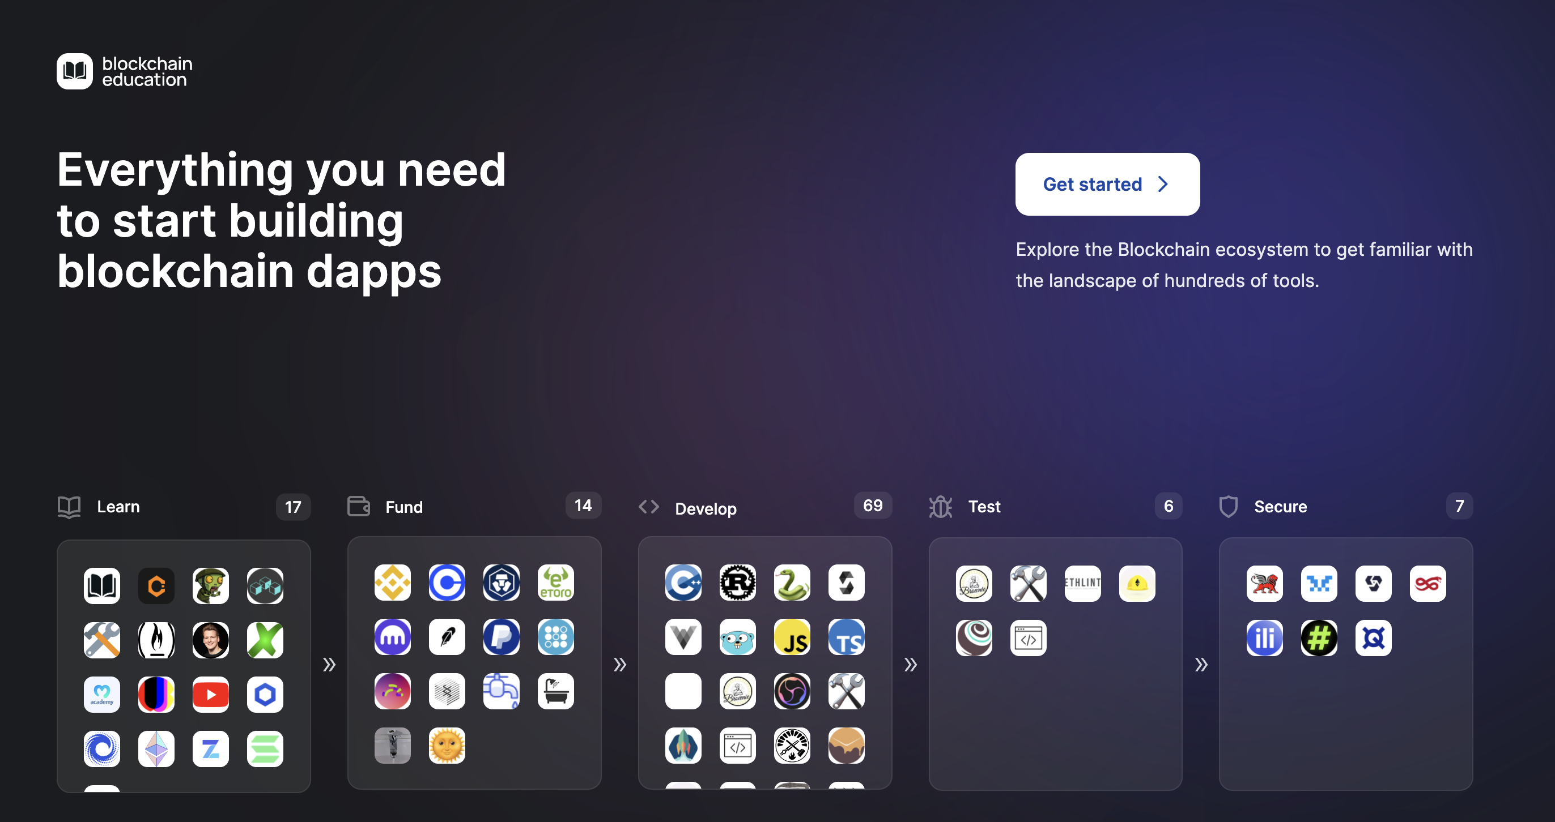Select the Rust language icon
This screenshot has width=1555, height=822.
pos(737,583)
